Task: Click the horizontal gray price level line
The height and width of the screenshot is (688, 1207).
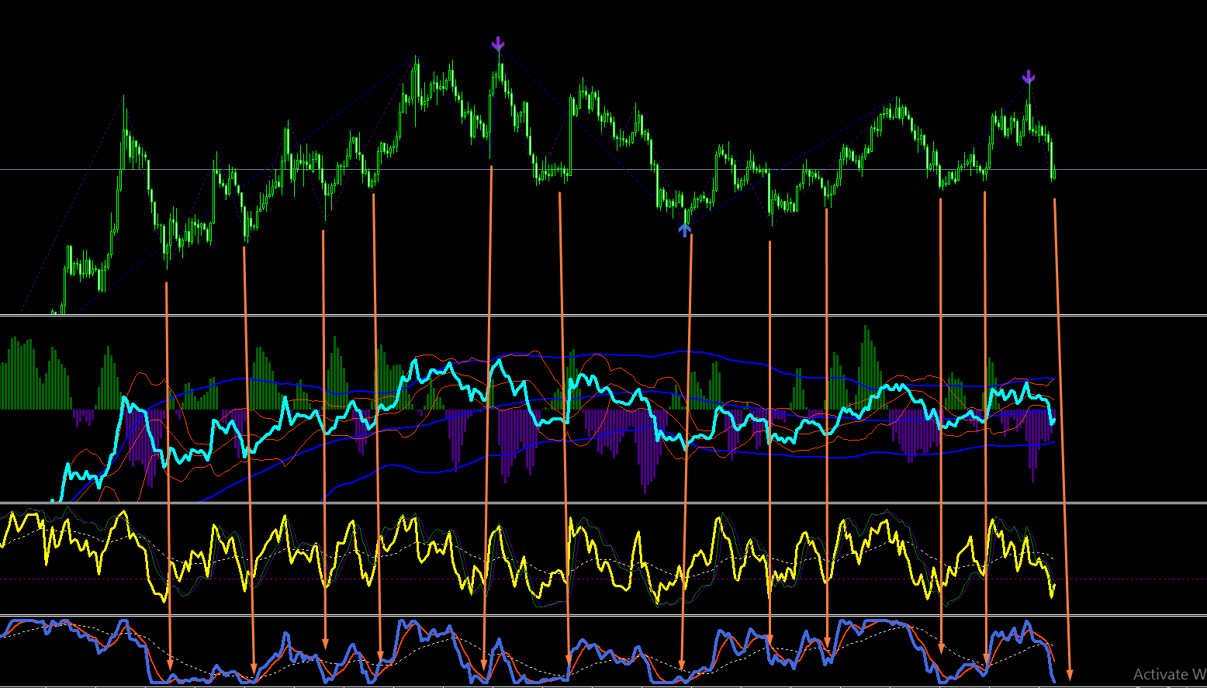Action: [603, 169]
